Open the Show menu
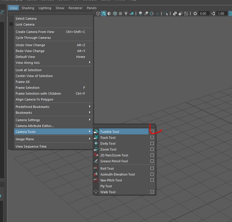The width and height of the screenshot is (232, 222). point(60,8)
